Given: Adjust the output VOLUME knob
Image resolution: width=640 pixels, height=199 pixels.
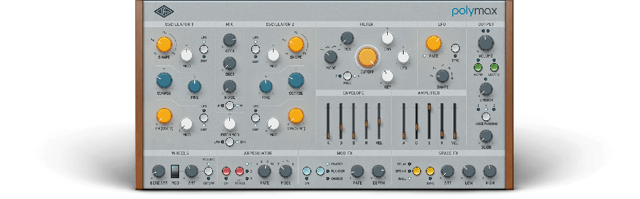Looking at the screenshot, I should 486,43.
